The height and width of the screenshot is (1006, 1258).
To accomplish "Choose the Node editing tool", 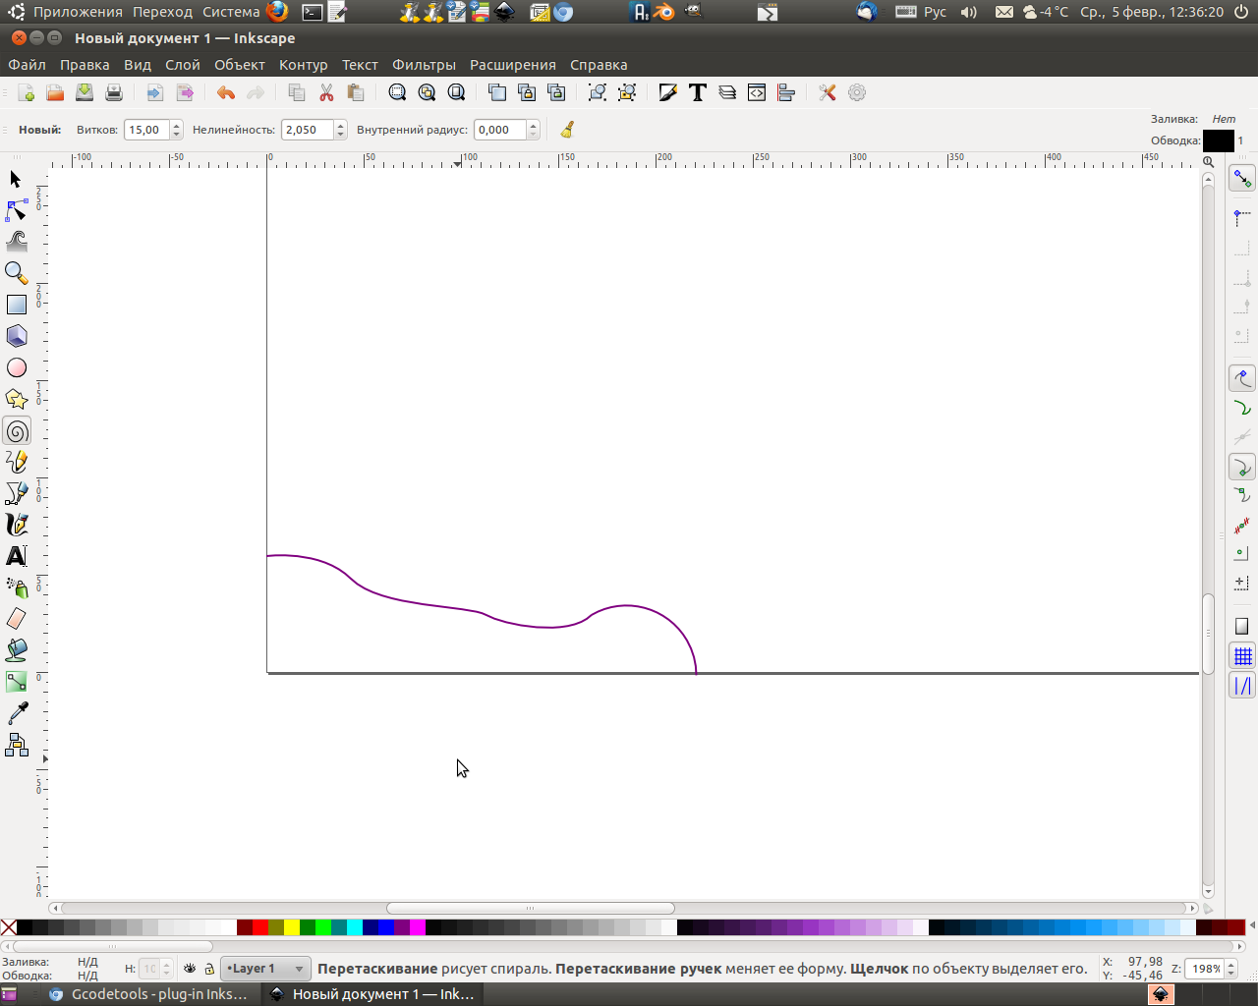I will click(16, 210).
